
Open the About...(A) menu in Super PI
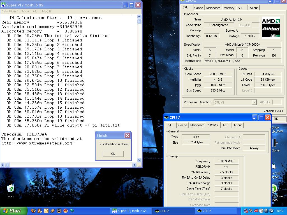click(x=29, y=11)
